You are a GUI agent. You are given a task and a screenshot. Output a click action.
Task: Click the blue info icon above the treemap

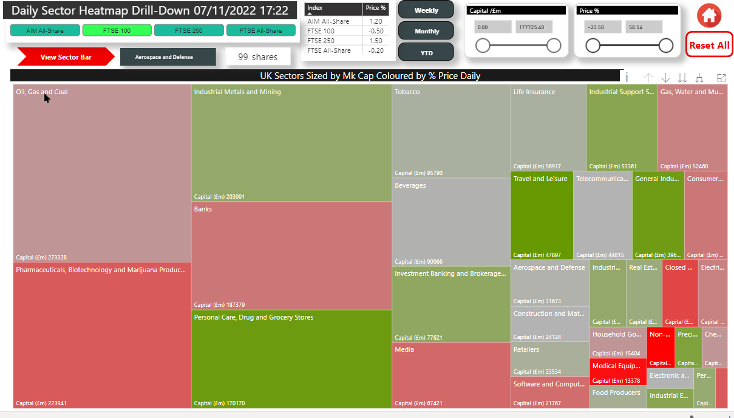click(x=627, y=78)
